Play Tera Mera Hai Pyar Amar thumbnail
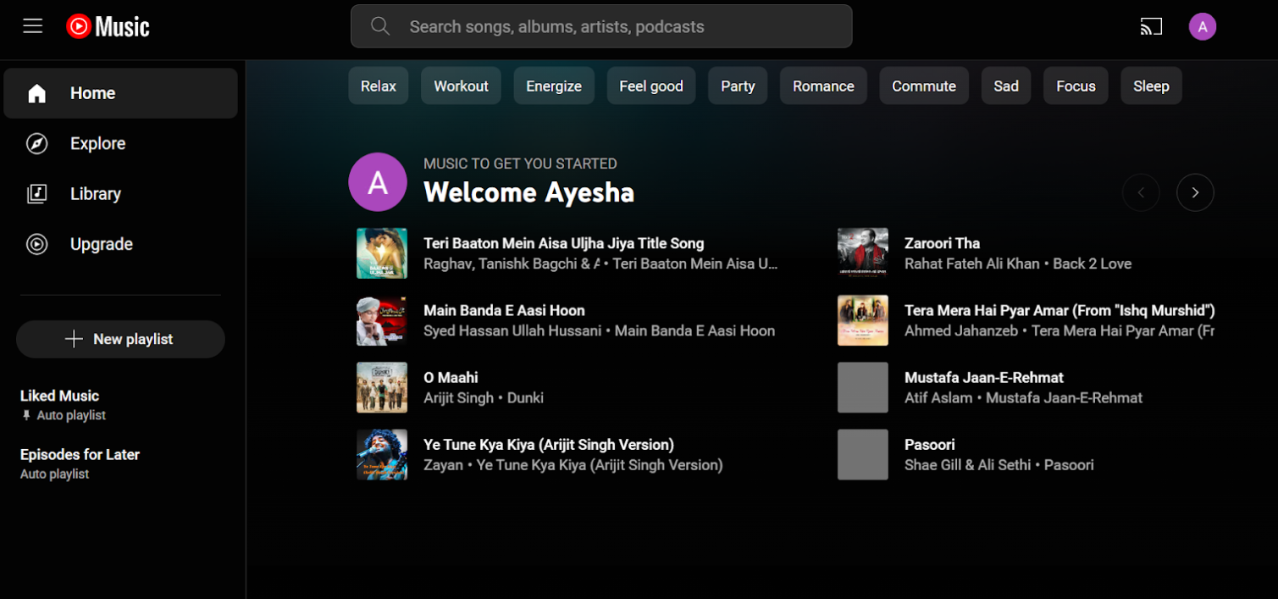The height and width of the screenshot is (599, 1278). (x=863, y=320)
